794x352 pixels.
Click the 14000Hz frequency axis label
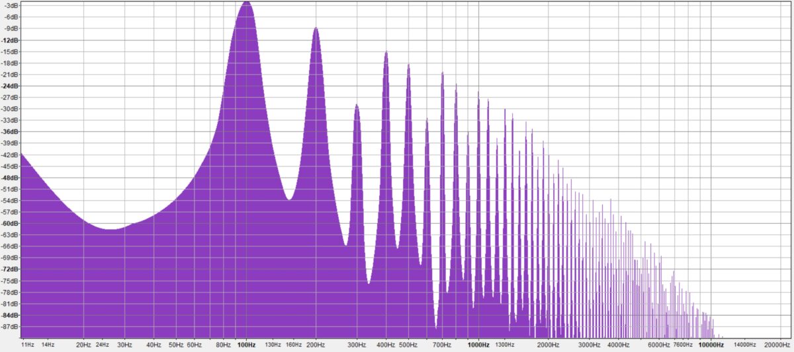(744, 345)
